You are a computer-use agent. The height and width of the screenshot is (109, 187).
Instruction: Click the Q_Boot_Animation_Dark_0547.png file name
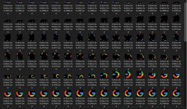[x=80, y=84]
